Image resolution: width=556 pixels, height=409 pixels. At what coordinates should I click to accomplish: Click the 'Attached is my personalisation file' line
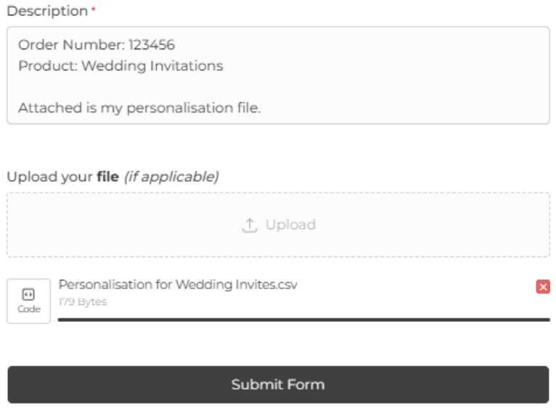139,108
